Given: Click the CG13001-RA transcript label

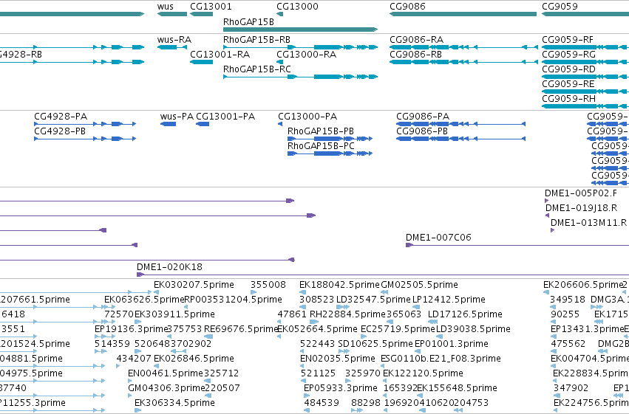Looking at the screenshot, I should 220,55.
